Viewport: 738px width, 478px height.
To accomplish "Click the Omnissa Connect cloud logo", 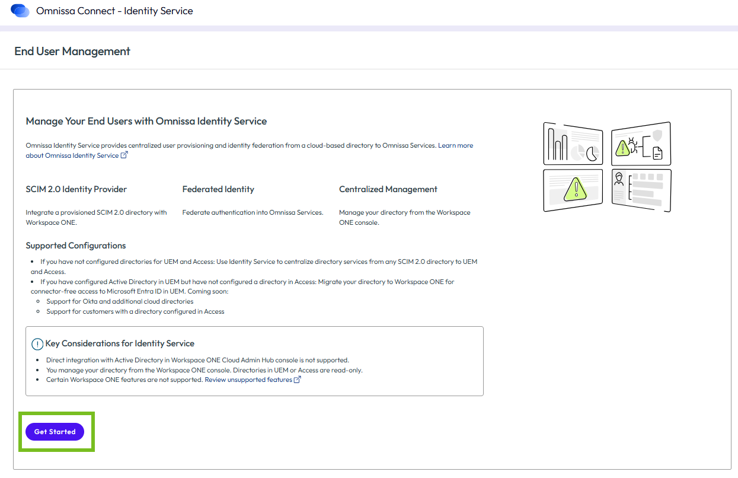I will point(20,11).
